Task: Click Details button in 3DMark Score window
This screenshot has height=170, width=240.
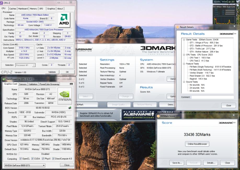Action: [211, 163]
